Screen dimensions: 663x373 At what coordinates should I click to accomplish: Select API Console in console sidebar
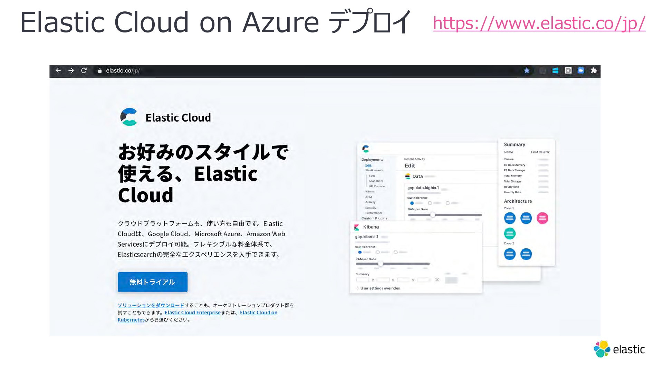click(x=377, y=186)
